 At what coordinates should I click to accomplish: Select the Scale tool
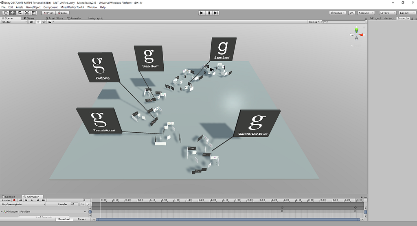(26, 13)
